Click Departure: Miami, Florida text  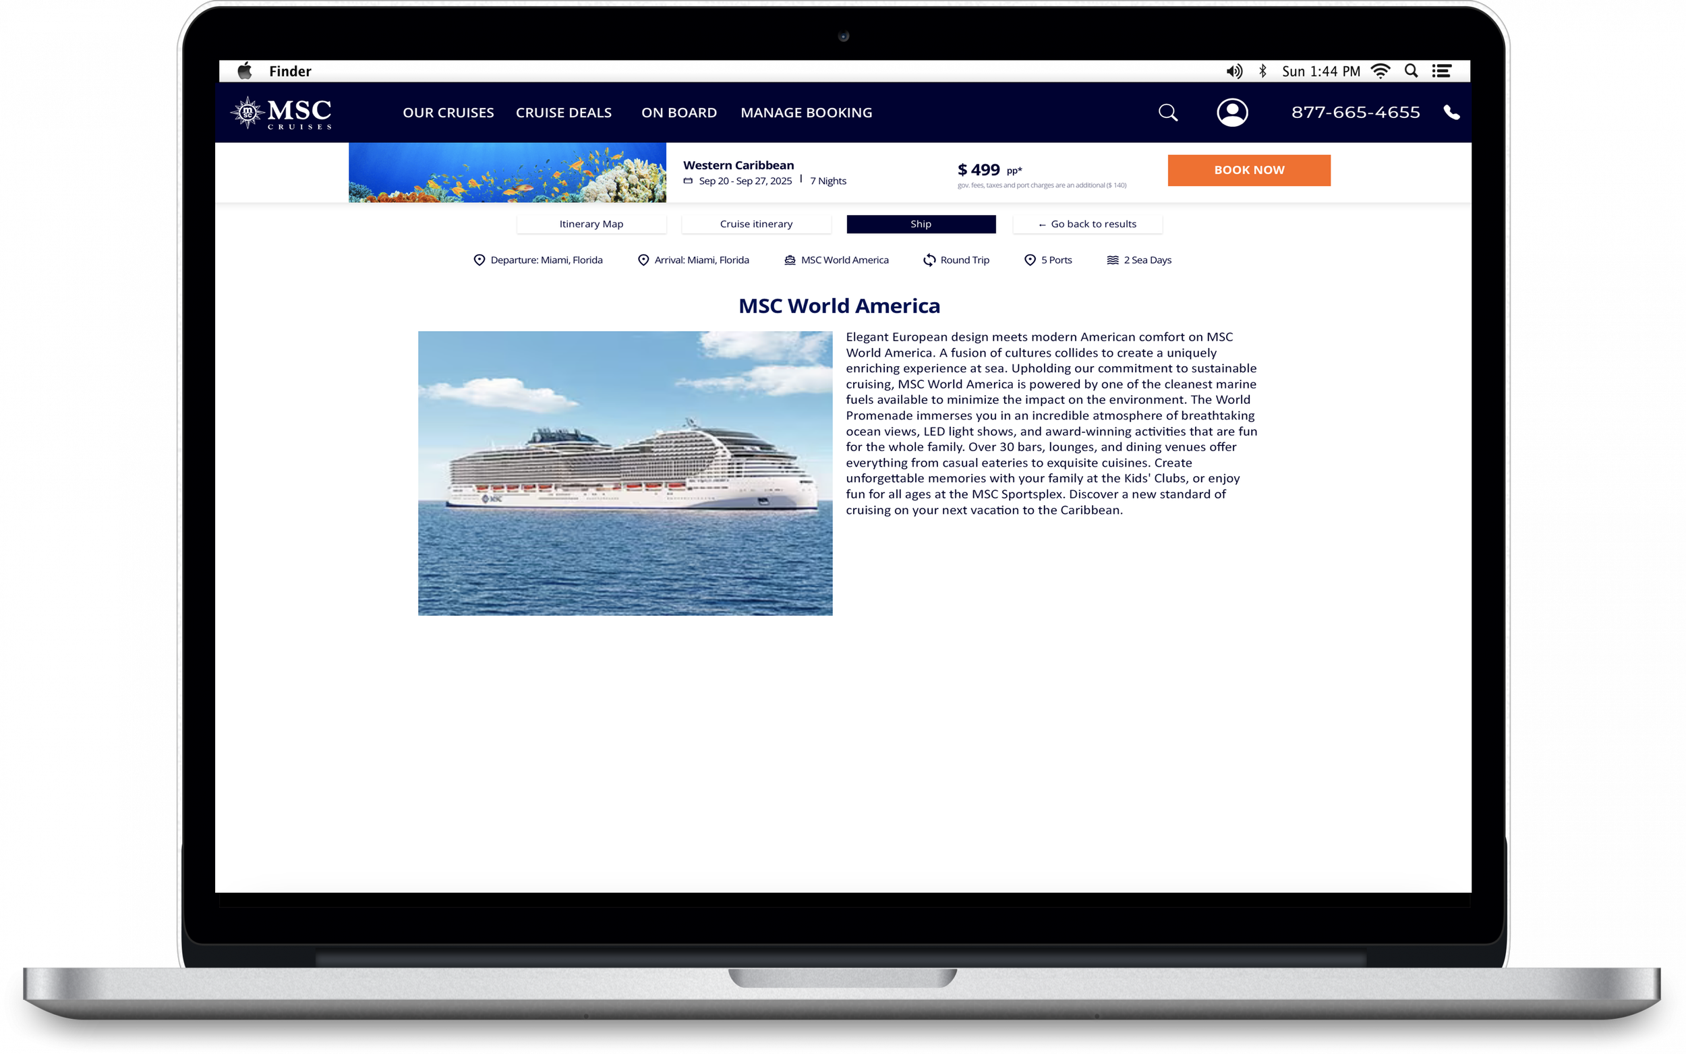[546, 260]
